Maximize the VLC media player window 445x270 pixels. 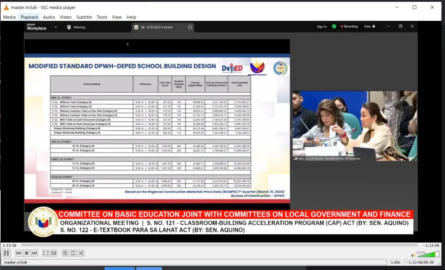[x=414, y=7]
